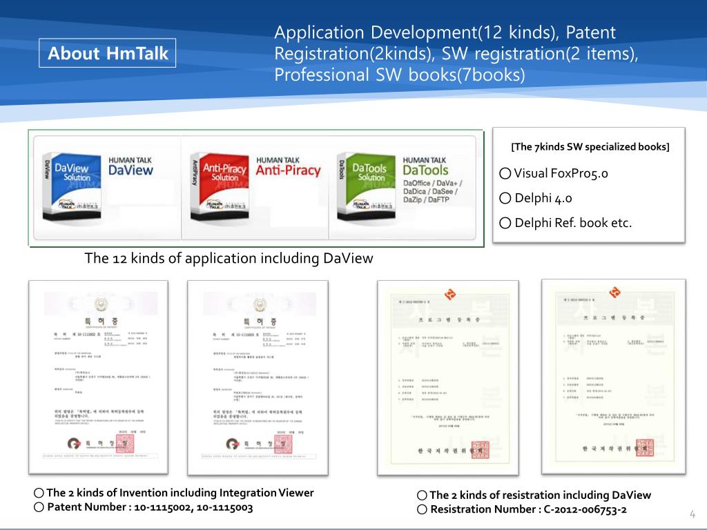The image size is (707, 530).
Task: Click the page number 4
Action: point(693,513)
